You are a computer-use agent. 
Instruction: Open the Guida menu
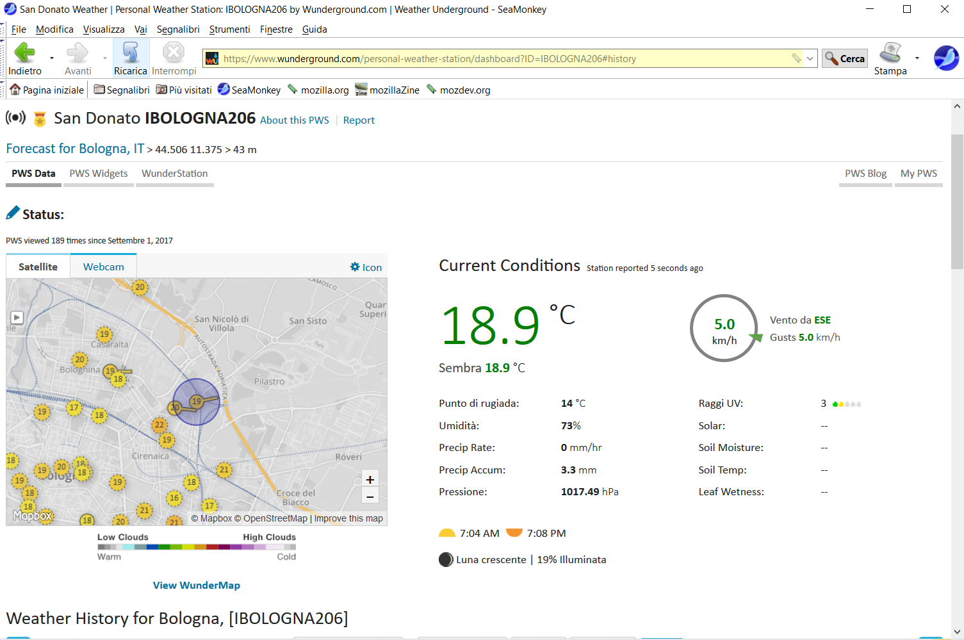(x=315, y=29)
